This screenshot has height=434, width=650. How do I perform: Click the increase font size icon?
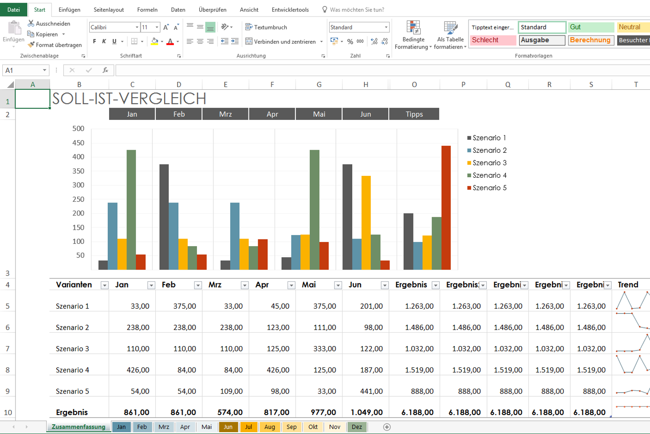(x=166, y=28)
